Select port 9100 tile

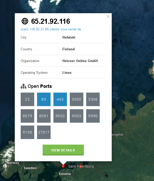tap(27, 132)
